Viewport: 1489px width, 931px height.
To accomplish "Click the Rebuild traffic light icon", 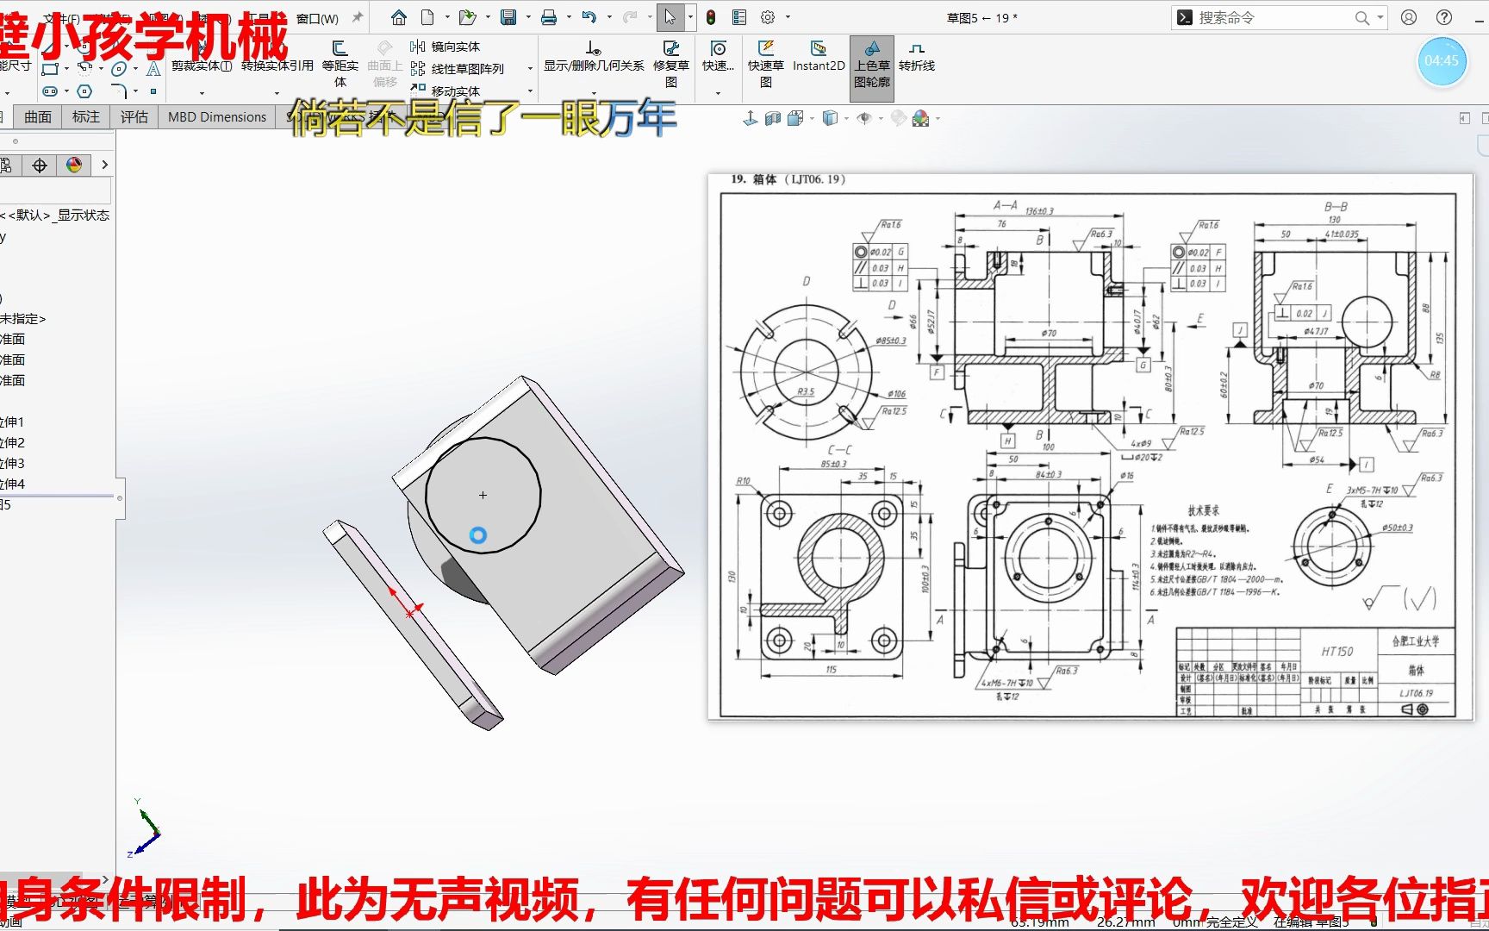I will pyautogui.click(x=711, y=17).
